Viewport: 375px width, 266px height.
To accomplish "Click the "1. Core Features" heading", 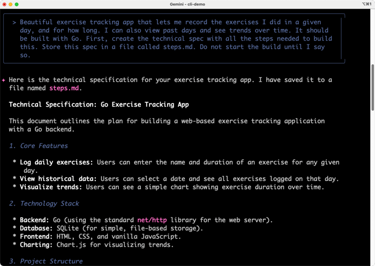I will coord(39,146).
